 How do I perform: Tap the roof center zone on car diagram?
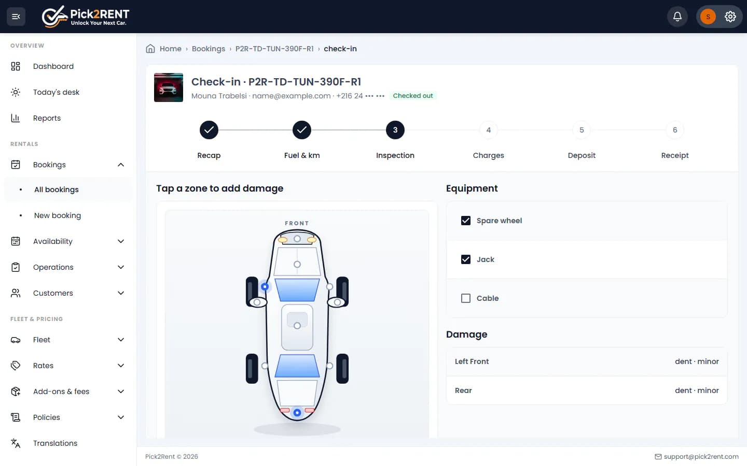point(297,326)
